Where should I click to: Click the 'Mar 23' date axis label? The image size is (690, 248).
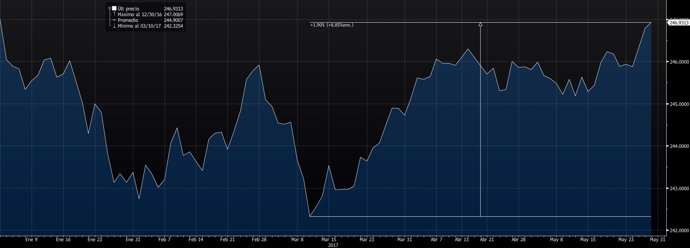coord(367,240)
